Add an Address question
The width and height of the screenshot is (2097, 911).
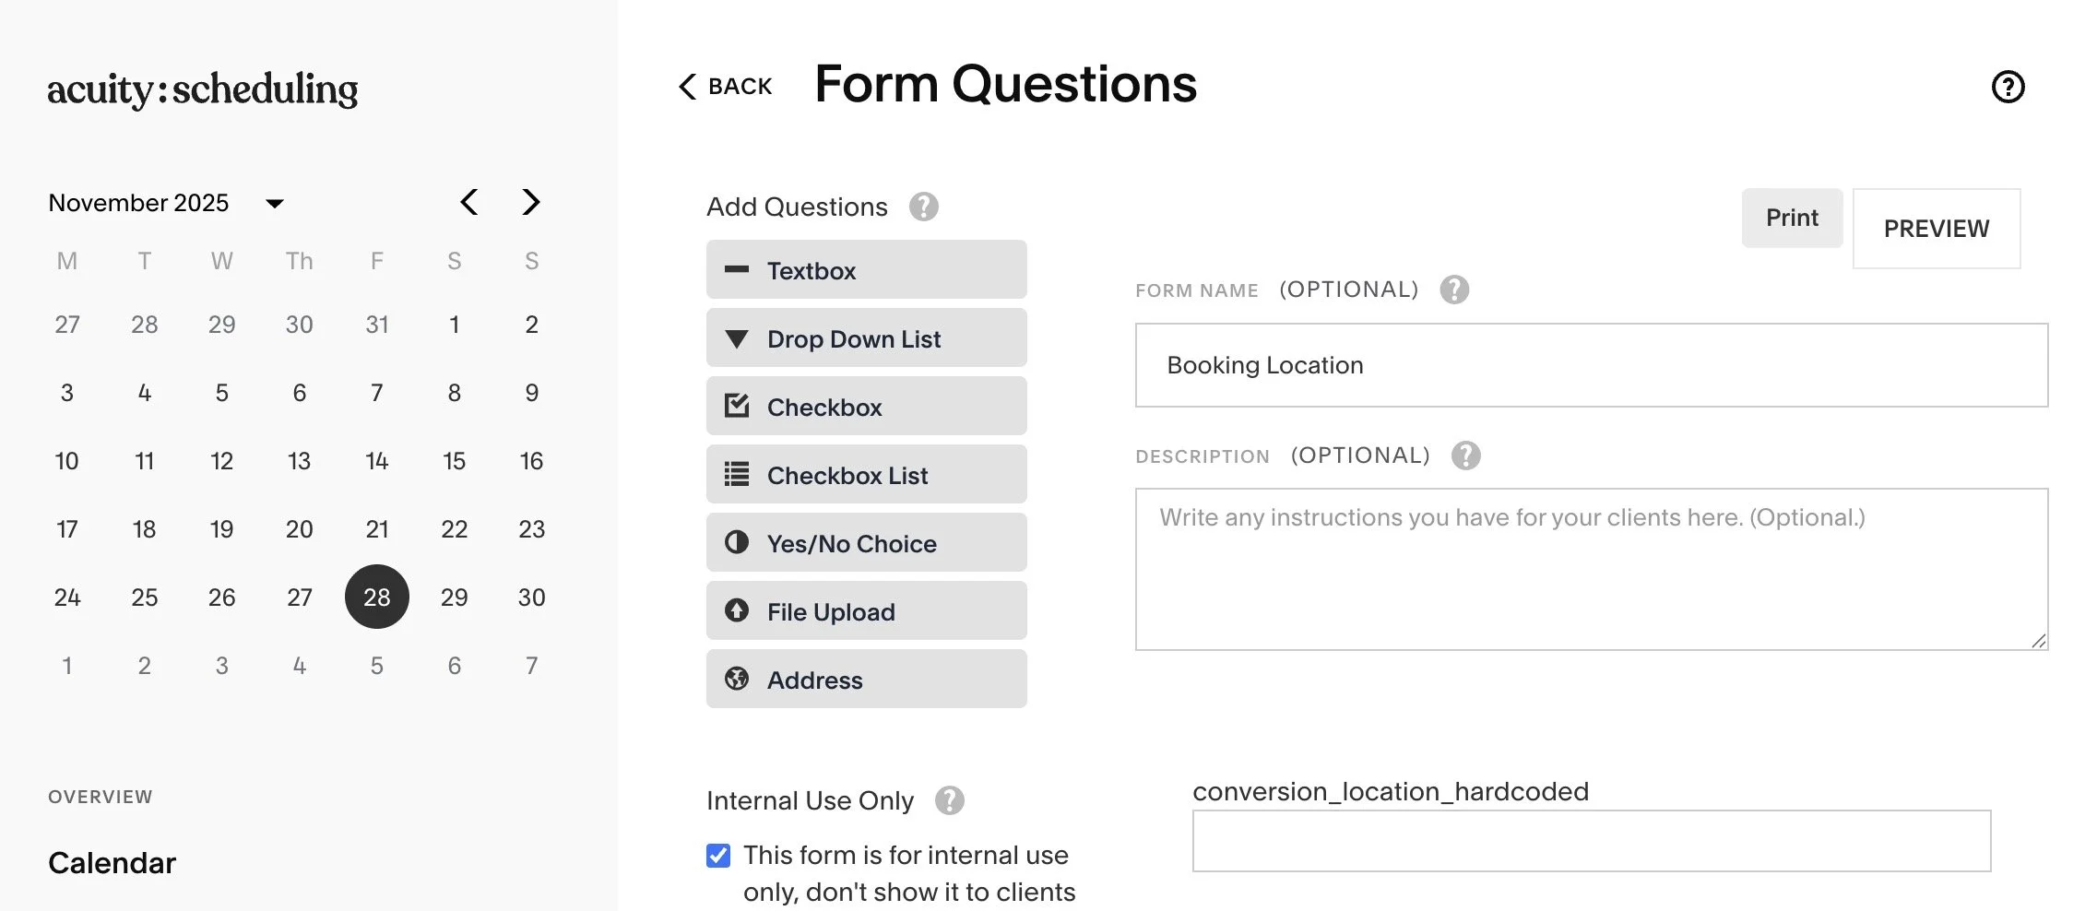point(866,680)
